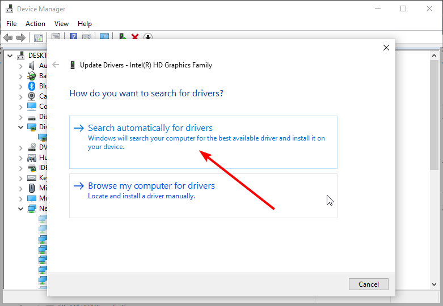Select the Cameras webcam icon in device tree
The width and height of the screenshot is (443, 306).
32,96
